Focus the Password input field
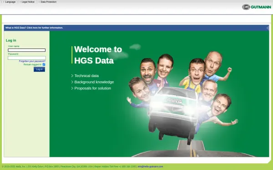This screenshot has width=273, height=170. pyautogui.click(x=27, y=58)
